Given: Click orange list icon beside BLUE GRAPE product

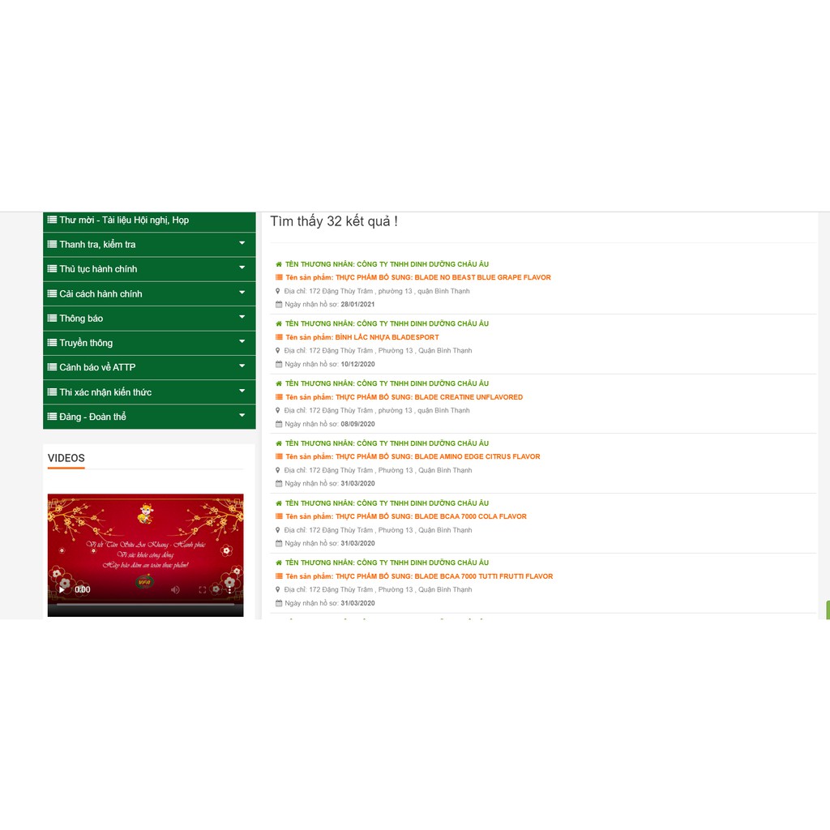Looking at the screenshot, I should pos(279,277).
